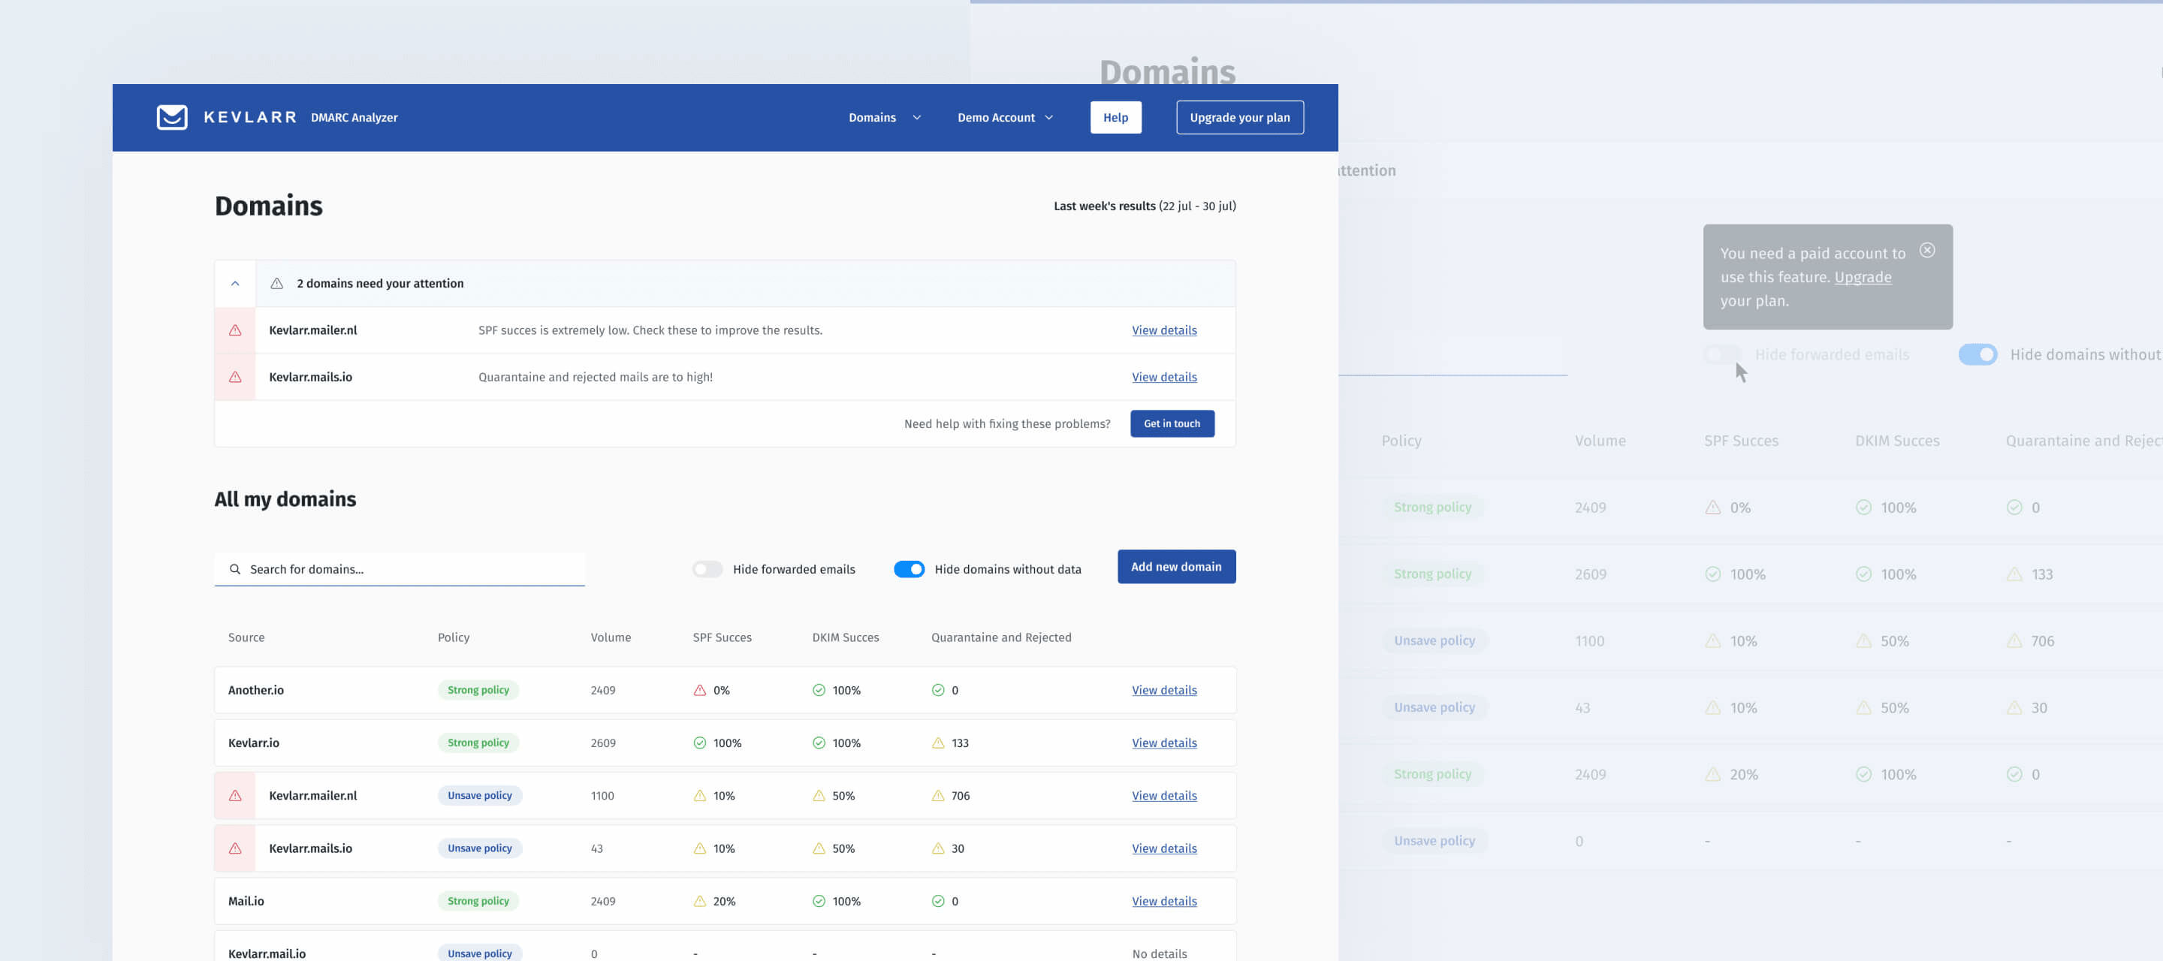Open the Help page
This screenshot has width=2163, height=961.
pos(1115,118)
